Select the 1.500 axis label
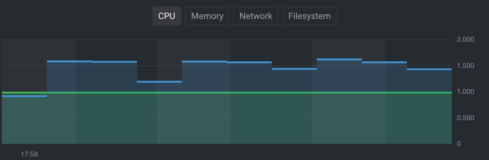Screen dimensions: 489x160 click(x=465, y=66)
